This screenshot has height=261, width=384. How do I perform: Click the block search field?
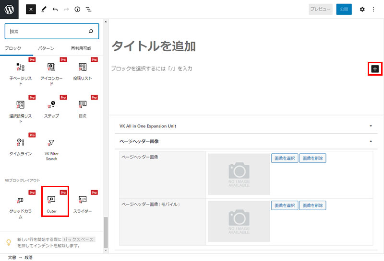point(48,31)
